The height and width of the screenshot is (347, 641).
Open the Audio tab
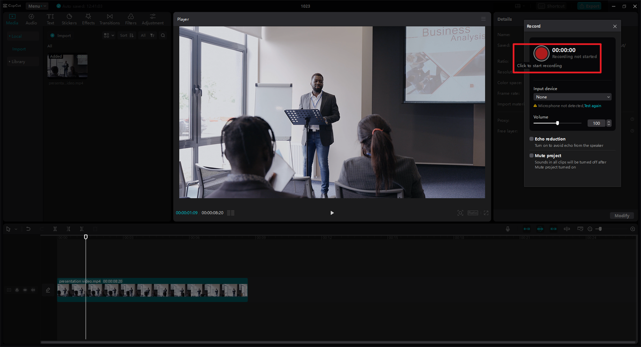pos(31,20)
